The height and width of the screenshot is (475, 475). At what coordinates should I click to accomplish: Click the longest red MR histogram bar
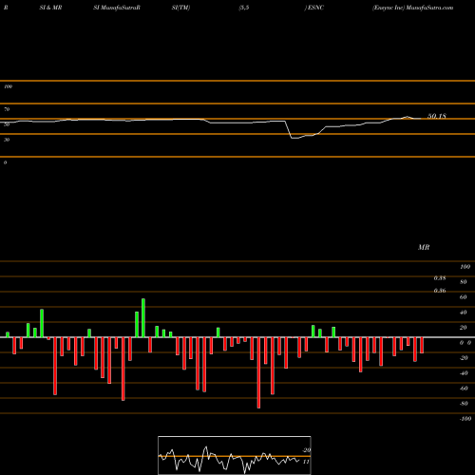pos(258,372)
